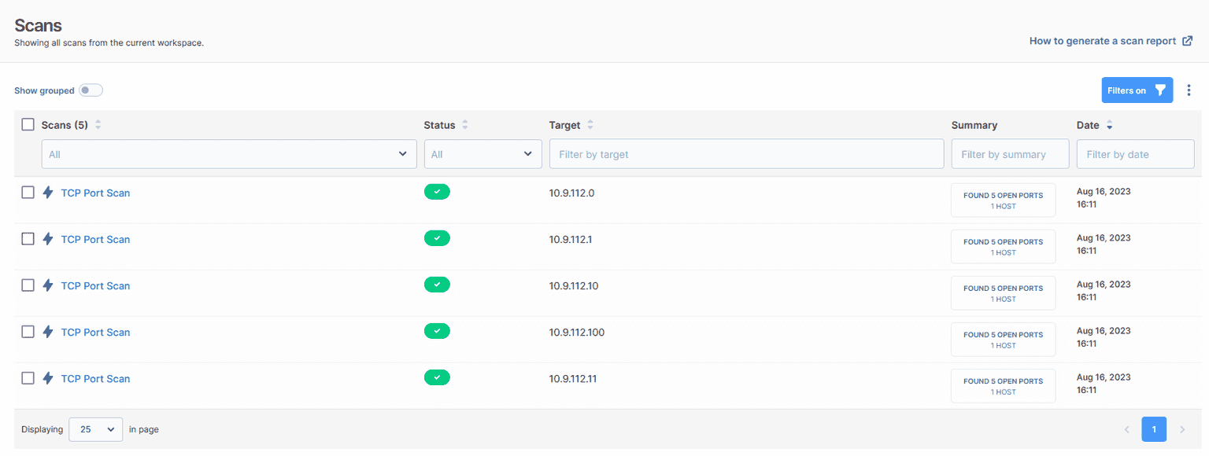Tick the checkbox for the 10.9.112.11 scan
This screenshot has height=456, width=1209.
(28, 378)
